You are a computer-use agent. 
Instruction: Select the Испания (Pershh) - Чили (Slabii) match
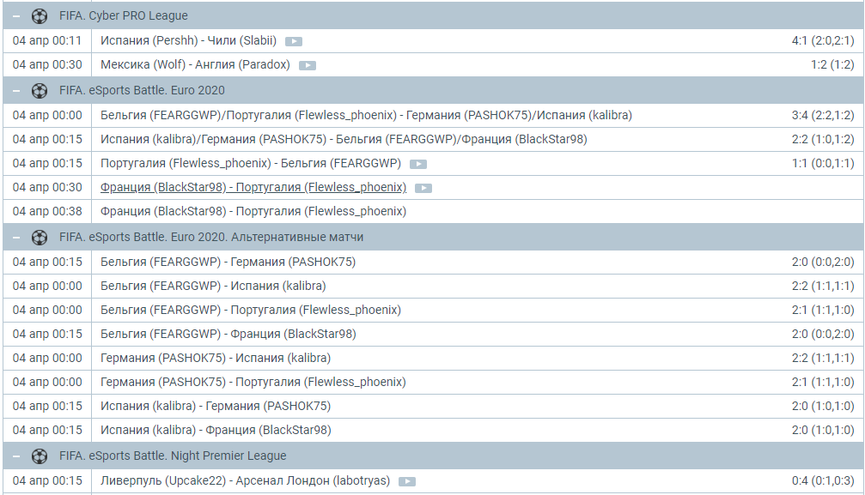click(x=189, y=40)
